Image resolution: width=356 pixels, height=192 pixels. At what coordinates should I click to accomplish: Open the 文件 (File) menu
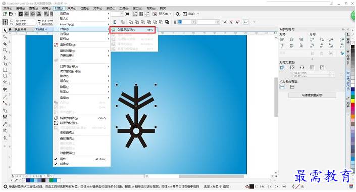pos(8,8)
